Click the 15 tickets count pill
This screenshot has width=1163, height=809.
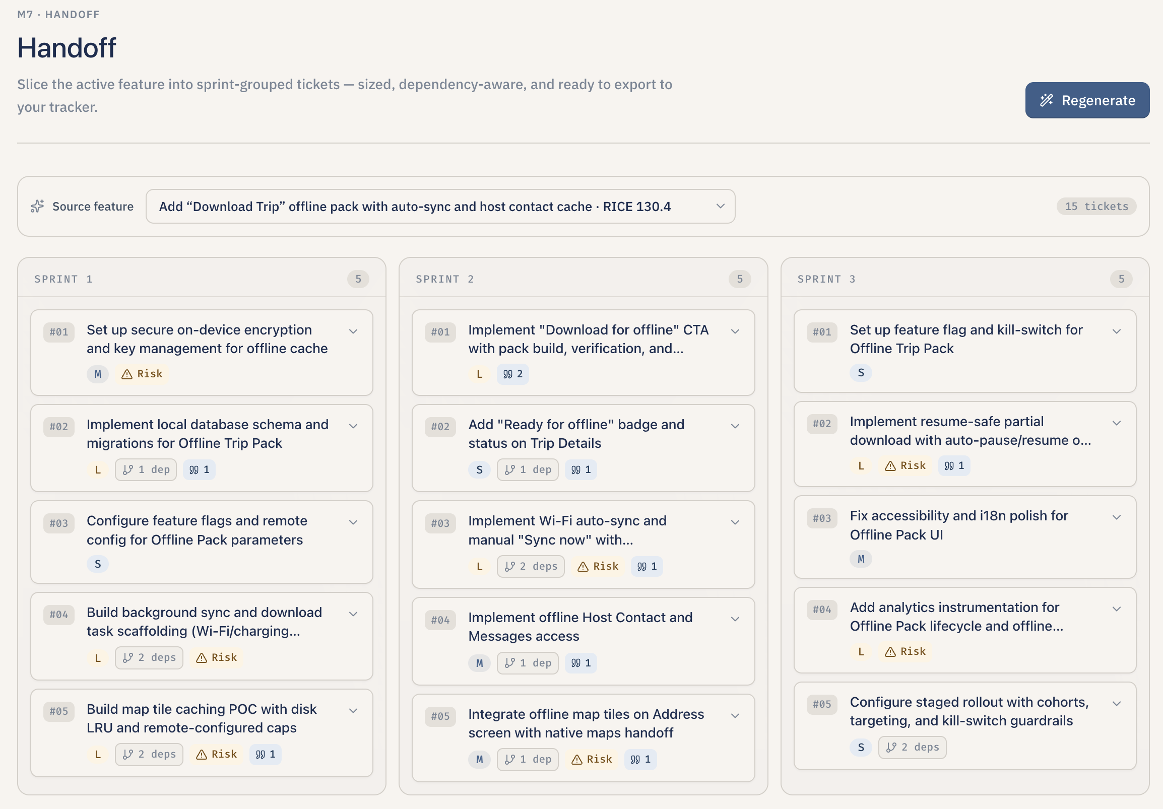(x=1095, y=206)
